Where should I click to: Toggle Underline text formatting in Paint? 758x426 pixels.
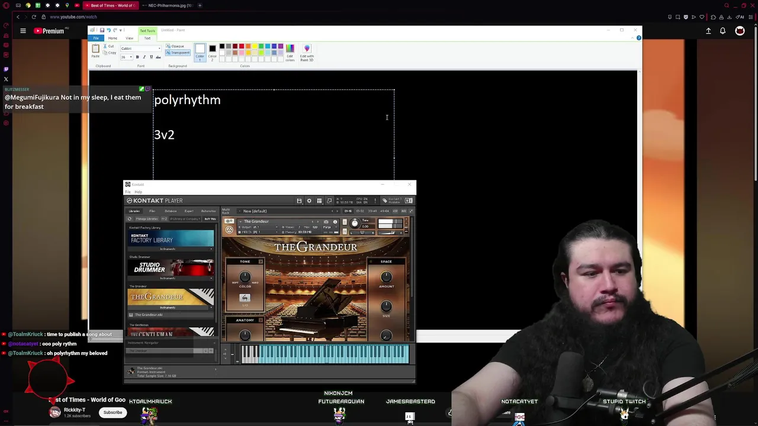(151, 57)
